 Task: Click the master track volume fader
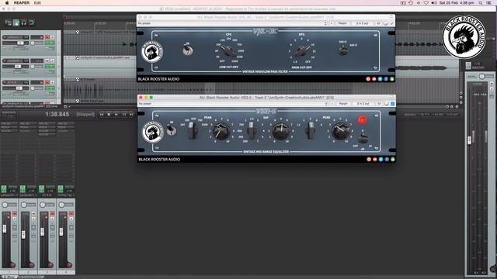pyautogui.click(x=469, y=140)
